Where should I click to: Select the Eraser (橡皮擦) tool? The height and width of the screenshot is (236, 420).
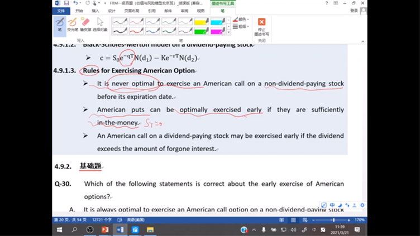[85, 25]
